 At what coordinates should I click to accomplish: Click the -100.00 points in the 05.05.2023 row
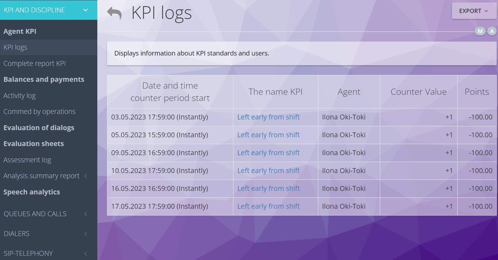pos(480,135)
